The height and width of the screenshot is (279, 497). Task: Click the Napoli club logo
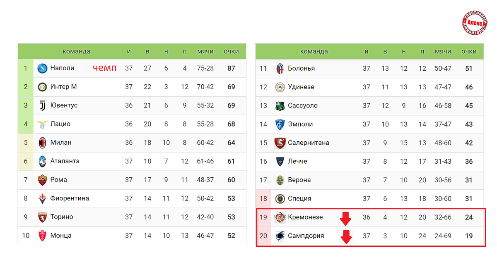coord(42,68)
